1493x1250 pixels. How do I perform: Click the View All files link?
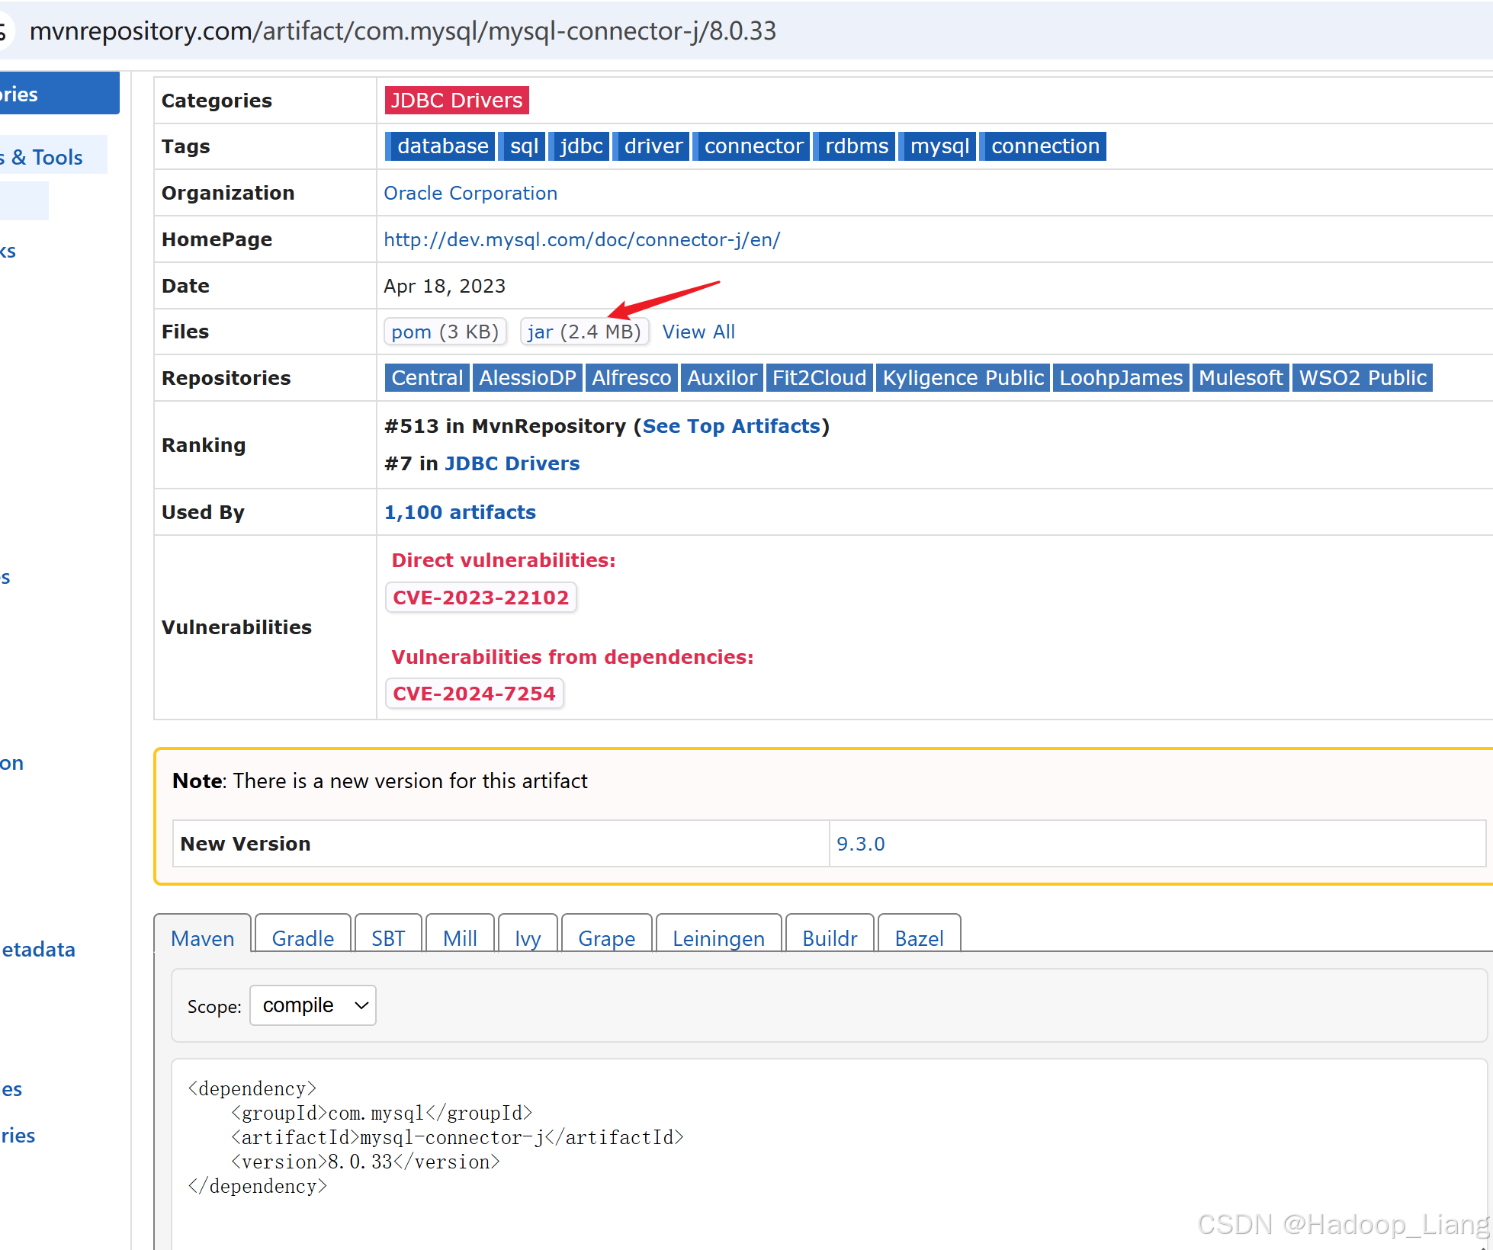click(x=698, y=332)
